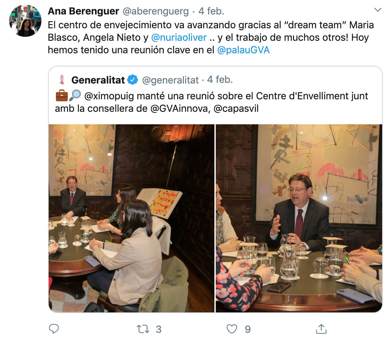Image resolution: width=392 pixels, height=340 pixels.
Task: Open the right photo of man speaking
Action: coord(299,218)
